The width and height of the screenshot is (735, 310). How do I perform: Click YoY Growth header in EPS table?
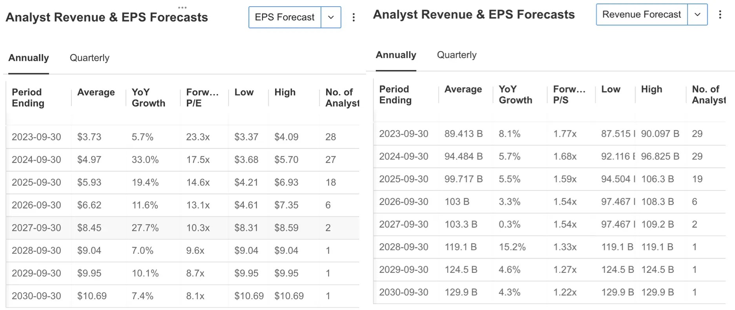click(148, 98)
